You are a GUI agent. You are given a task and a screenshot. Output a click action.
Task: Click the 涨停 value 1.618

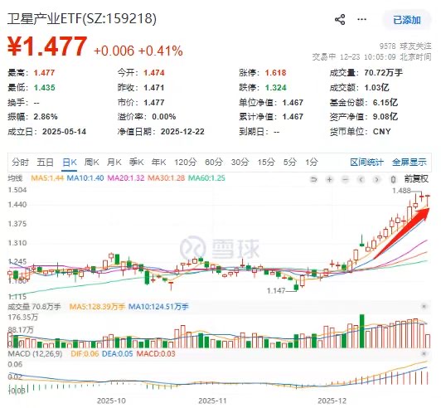[x=275, y=73]
